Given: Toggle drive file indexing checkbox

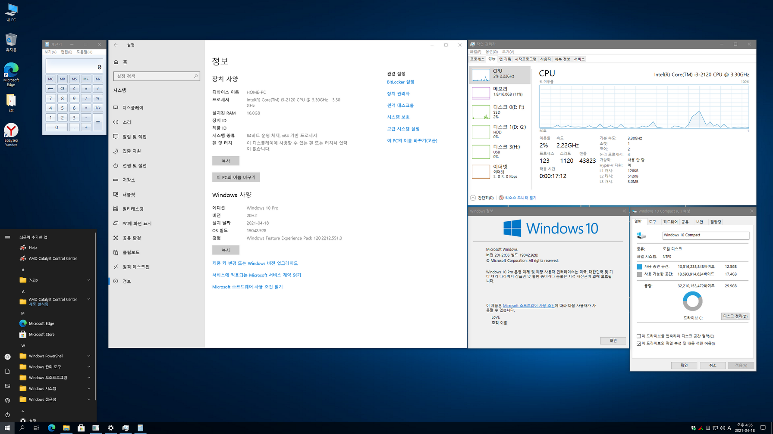Looking at the screenshot, I should (639, 344).
